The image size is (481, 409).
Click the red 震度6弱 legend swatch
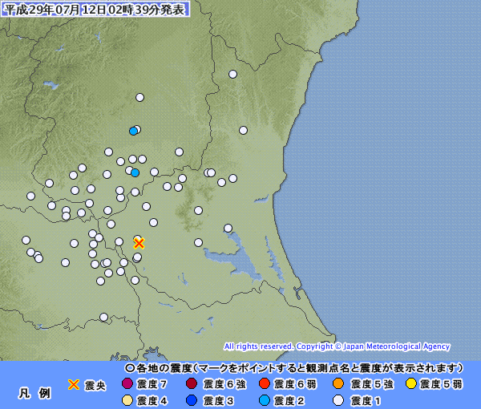pos(264,383)
